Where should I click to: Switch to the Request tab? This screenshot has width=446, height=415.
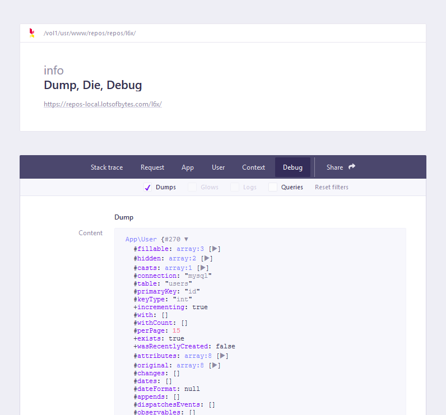[x=152, y=167]
